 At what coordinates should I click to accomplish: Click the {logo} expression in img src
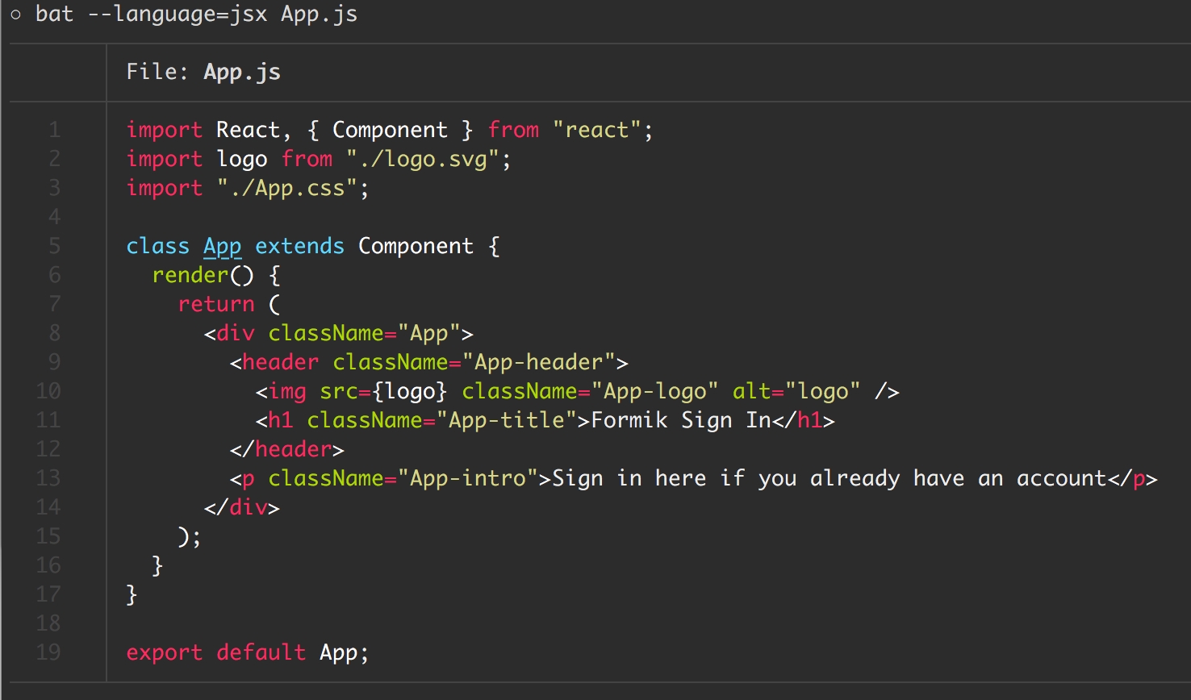(410, 391)
